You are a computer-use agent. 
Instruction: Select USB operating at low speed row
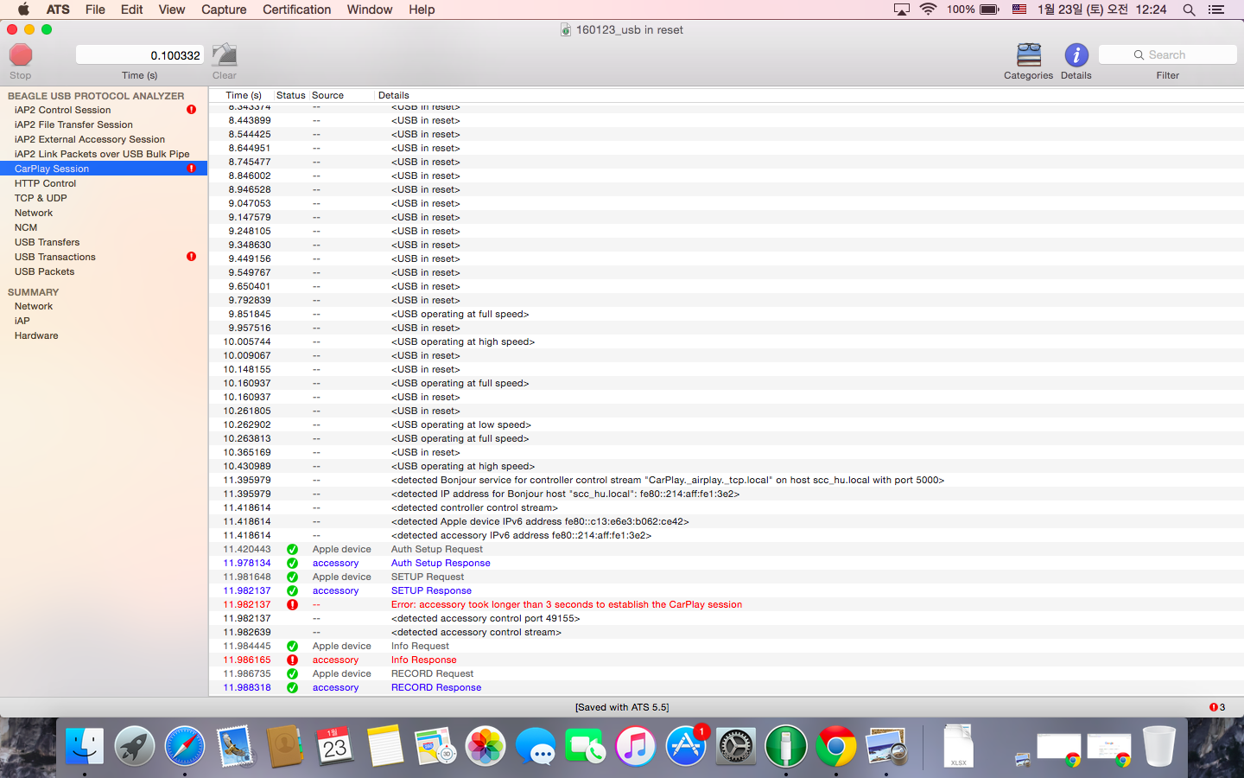click(x=726, y=424)
